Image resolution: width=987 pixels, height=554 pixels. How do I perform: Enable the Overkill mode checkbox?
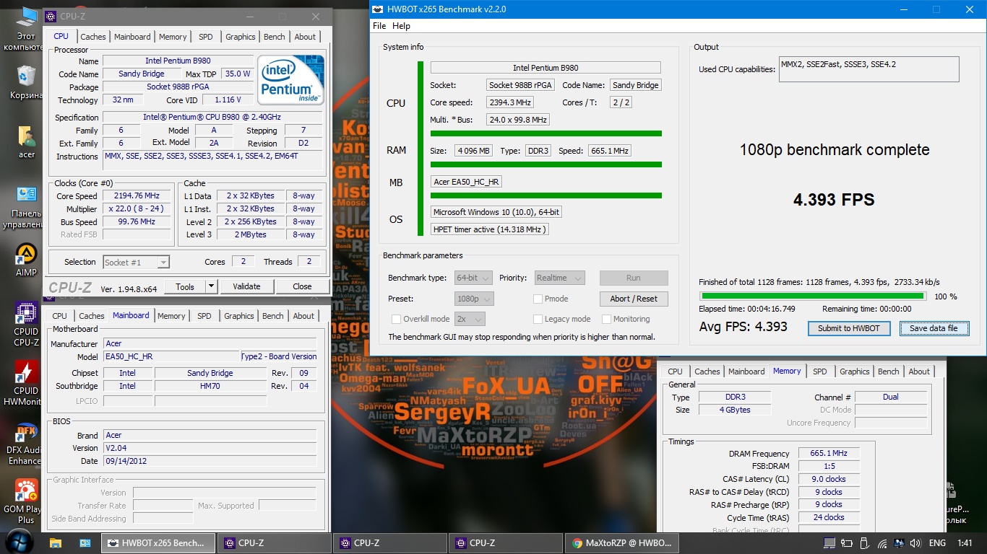pyautogui.click(x=396, y=319)
